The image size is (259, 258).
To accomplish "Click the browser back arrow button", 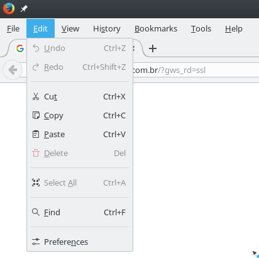I will click(13, 70).
